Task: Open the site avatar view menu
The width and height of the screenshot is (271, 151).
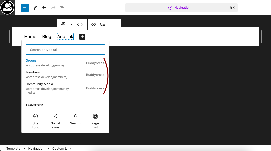Action: (7, 7)
